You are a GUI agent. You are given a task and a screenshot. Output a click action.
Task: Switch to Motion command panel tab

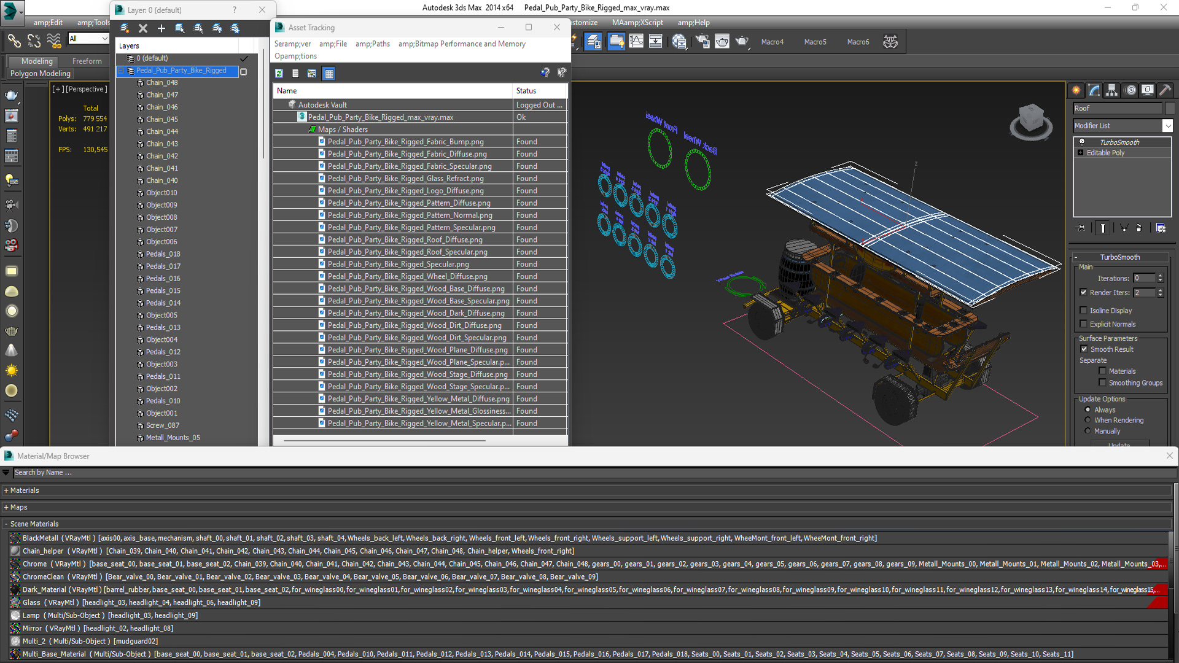1130,90
